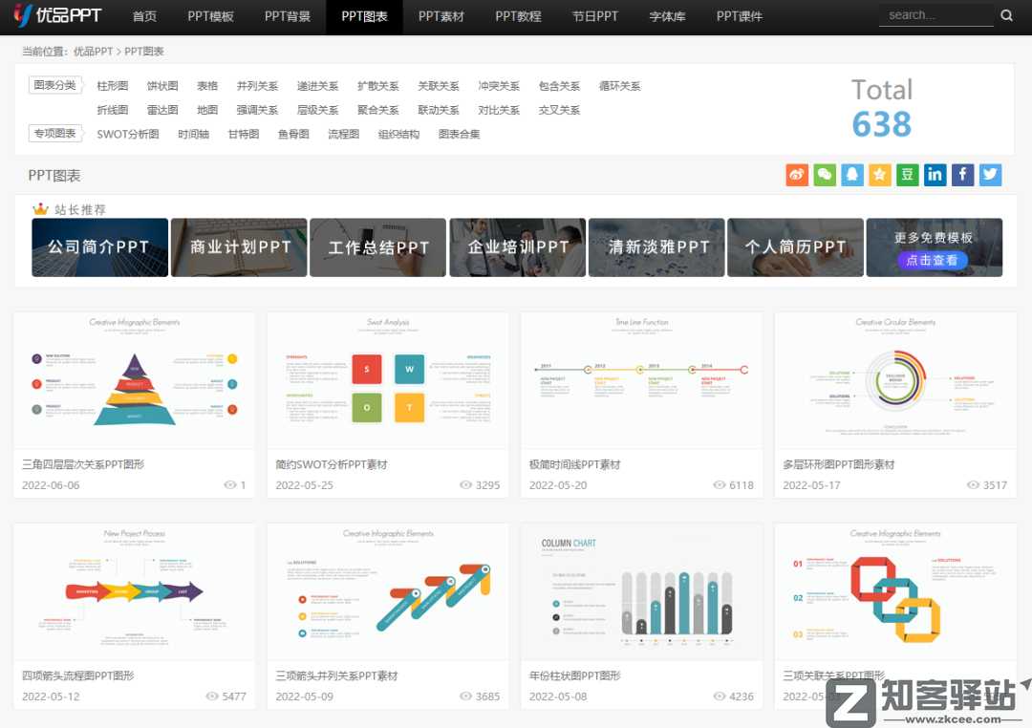
Task: Select the 柱形图 chart category
Action: pyautogui.click(x=114, y=85)
